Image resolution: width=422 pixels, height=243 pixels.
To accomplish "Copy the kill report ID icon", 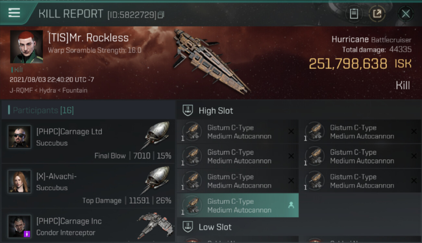I will 161,15.
